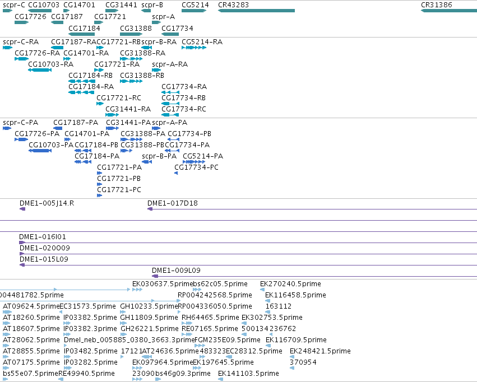Click the scpr-C gene label

pyautogui.click(x=14, y=5)
